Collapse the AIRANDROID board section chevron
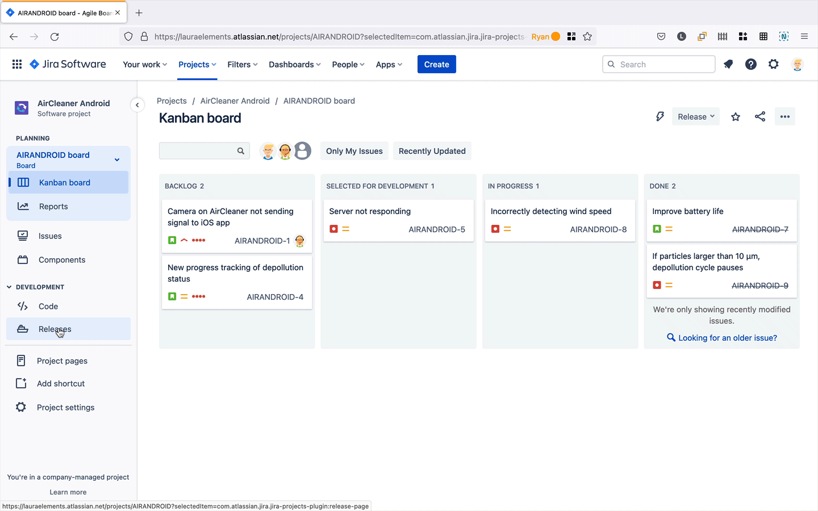 [x=117, y=159]
